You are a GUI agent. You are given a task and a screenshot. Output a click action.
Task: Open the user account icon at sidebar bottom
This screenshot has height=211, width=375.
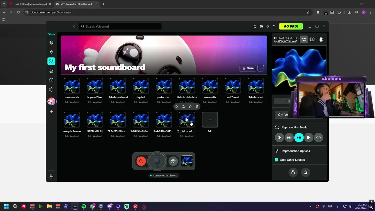point(51,176)
